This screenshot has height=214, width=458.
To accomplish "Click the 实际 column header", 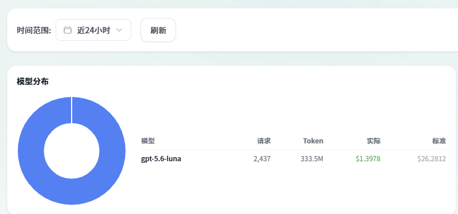I will coord(374,141).
